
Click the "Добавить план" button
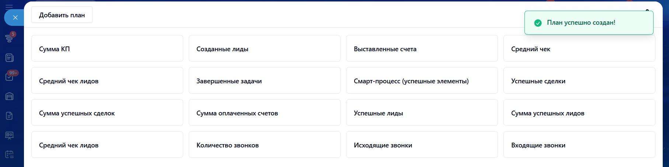pyautogui.click(x=62, y=15)
